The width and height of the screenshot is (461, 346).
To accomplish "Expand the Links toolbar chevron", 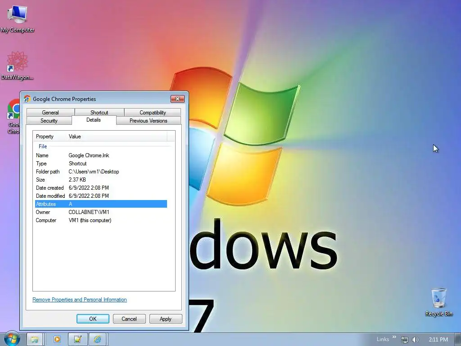I will tap(394, 337).
